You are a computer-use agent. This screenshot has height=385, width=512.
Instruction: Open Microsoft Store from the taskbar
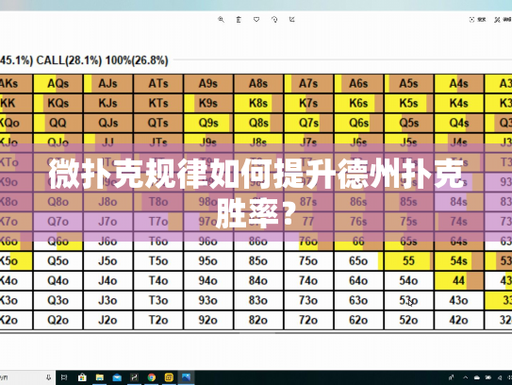(x=82, y=377)
